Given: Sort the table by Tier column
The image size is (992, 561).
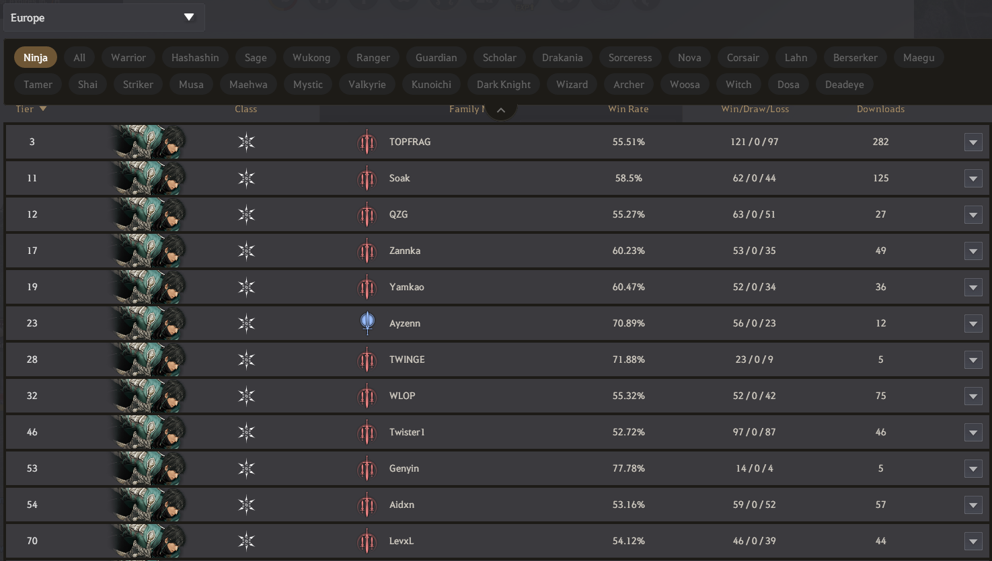Looking at the screenshot, I should (31, 109).
